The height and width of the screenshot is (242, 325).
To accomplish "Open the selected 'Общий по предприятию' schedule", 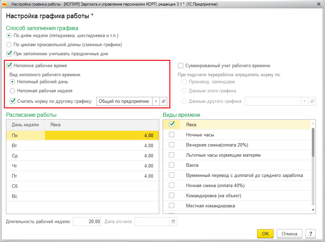I will coord(163,101).
